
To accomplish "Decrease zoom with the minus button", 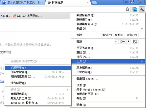I will (116, 42).
